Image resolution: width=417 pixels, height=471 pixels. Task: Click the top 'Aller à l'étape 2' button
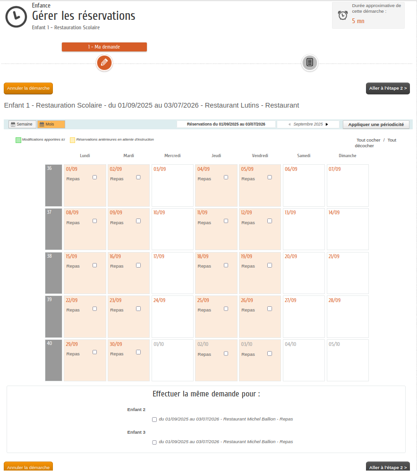click(388, 88)
